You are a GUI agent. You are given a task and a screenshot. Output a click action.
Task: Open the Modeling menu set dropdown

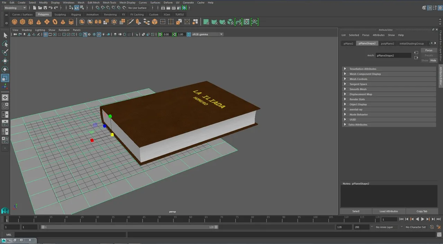[x=15, y=8]
